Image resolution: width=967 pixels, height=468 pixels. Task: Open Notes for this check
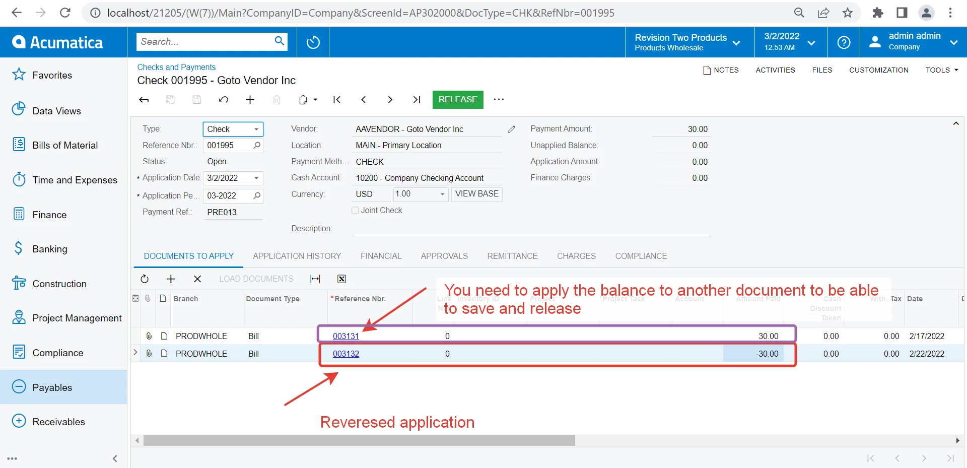click(721, 70)
